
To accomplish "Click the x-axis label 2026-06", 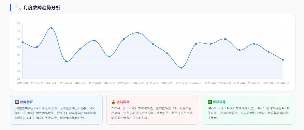I will (269, 83).
